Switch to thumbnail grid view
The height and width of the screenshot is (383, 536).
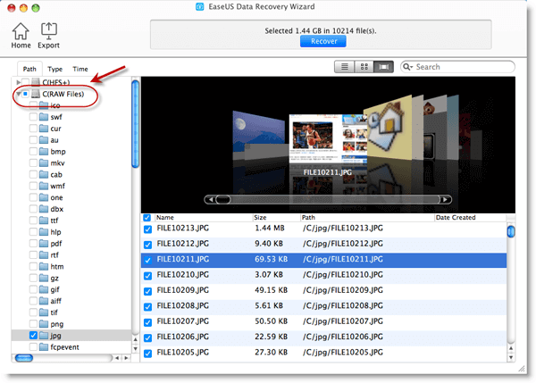364,67
